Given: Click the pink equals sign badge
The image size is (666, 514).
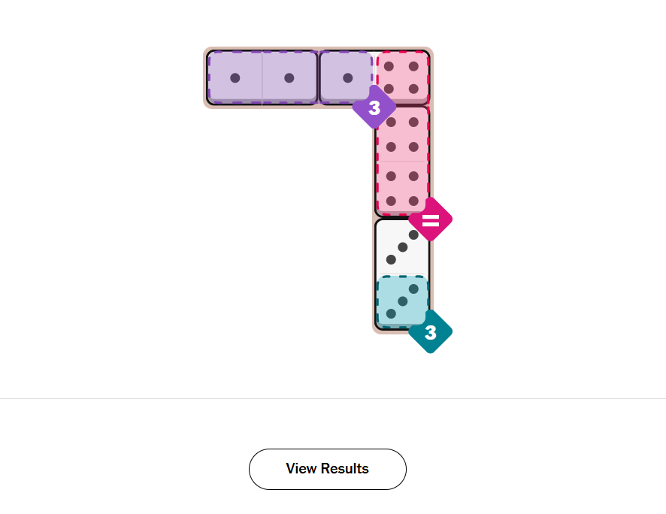Looking at the screenshot, I should tap(430, 220).
